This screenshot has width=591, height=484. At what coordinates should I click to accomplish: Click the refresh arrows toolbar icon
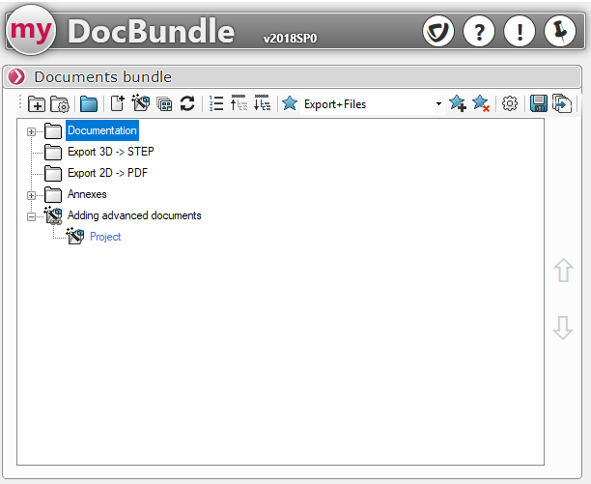pos(187,104)
